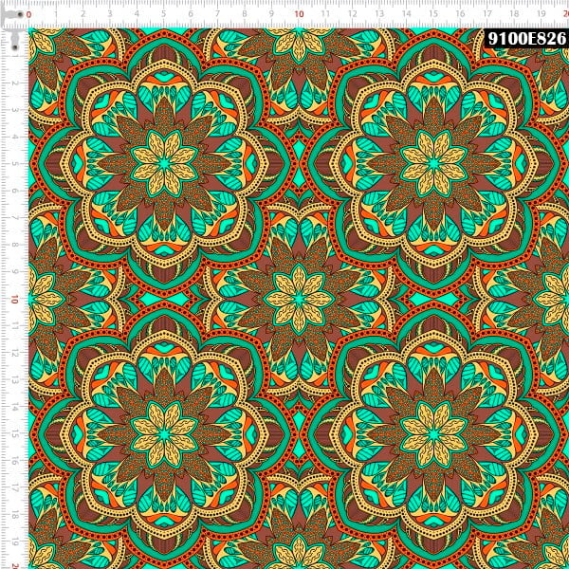The image size is (569, 569).
Task: Select the top-left mandala's center flower
Action: click(164, 163)
